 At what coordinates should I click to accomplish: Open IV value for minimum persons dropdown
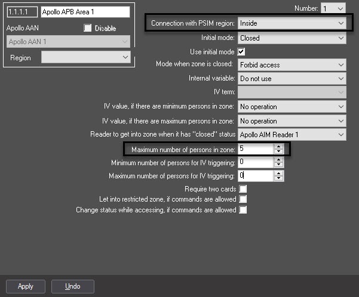pyautogui.click(x=292, y=107)
